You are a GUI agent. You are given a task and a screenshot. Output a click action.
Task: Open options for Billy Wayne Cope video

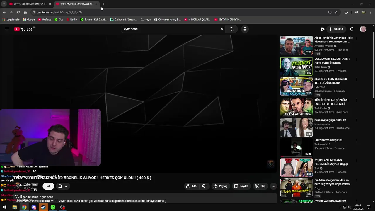pyautogui.click(x=357, y=181)
